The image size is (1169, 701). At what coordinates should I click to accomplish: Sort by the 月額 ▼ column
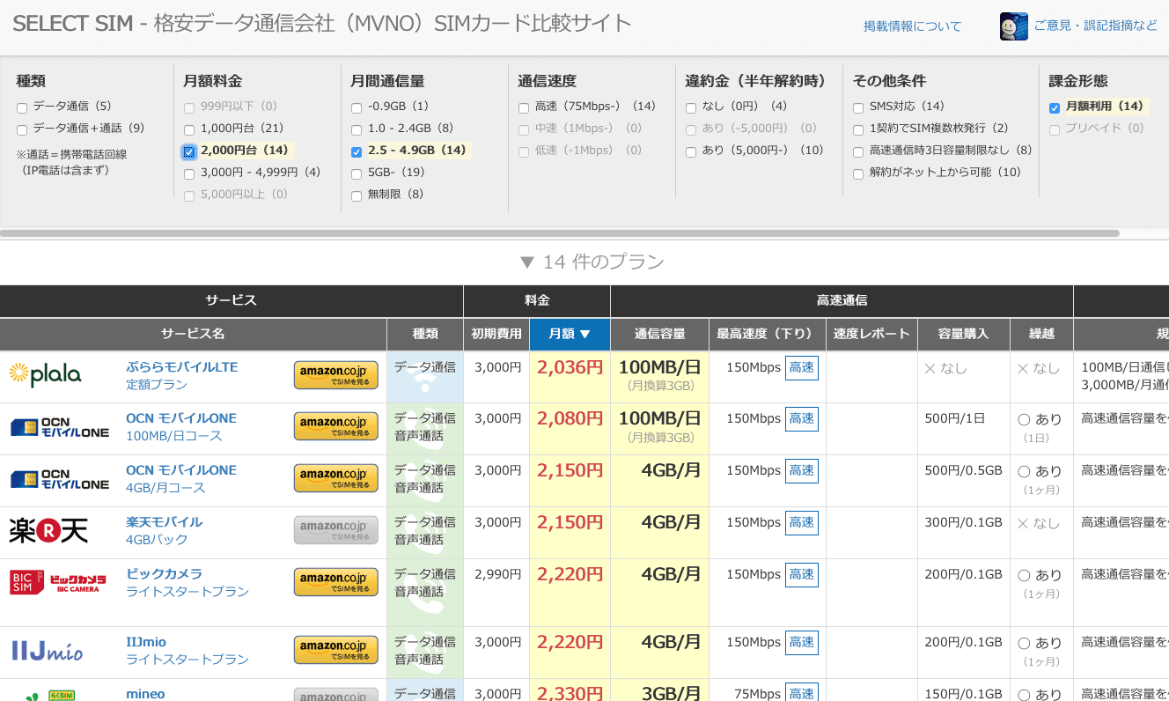tap(570, 334)
